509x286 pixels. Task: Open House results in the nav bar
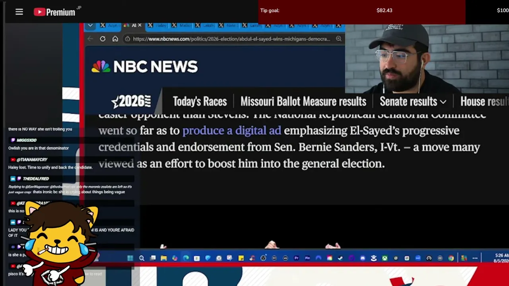(x=484, y=102)
